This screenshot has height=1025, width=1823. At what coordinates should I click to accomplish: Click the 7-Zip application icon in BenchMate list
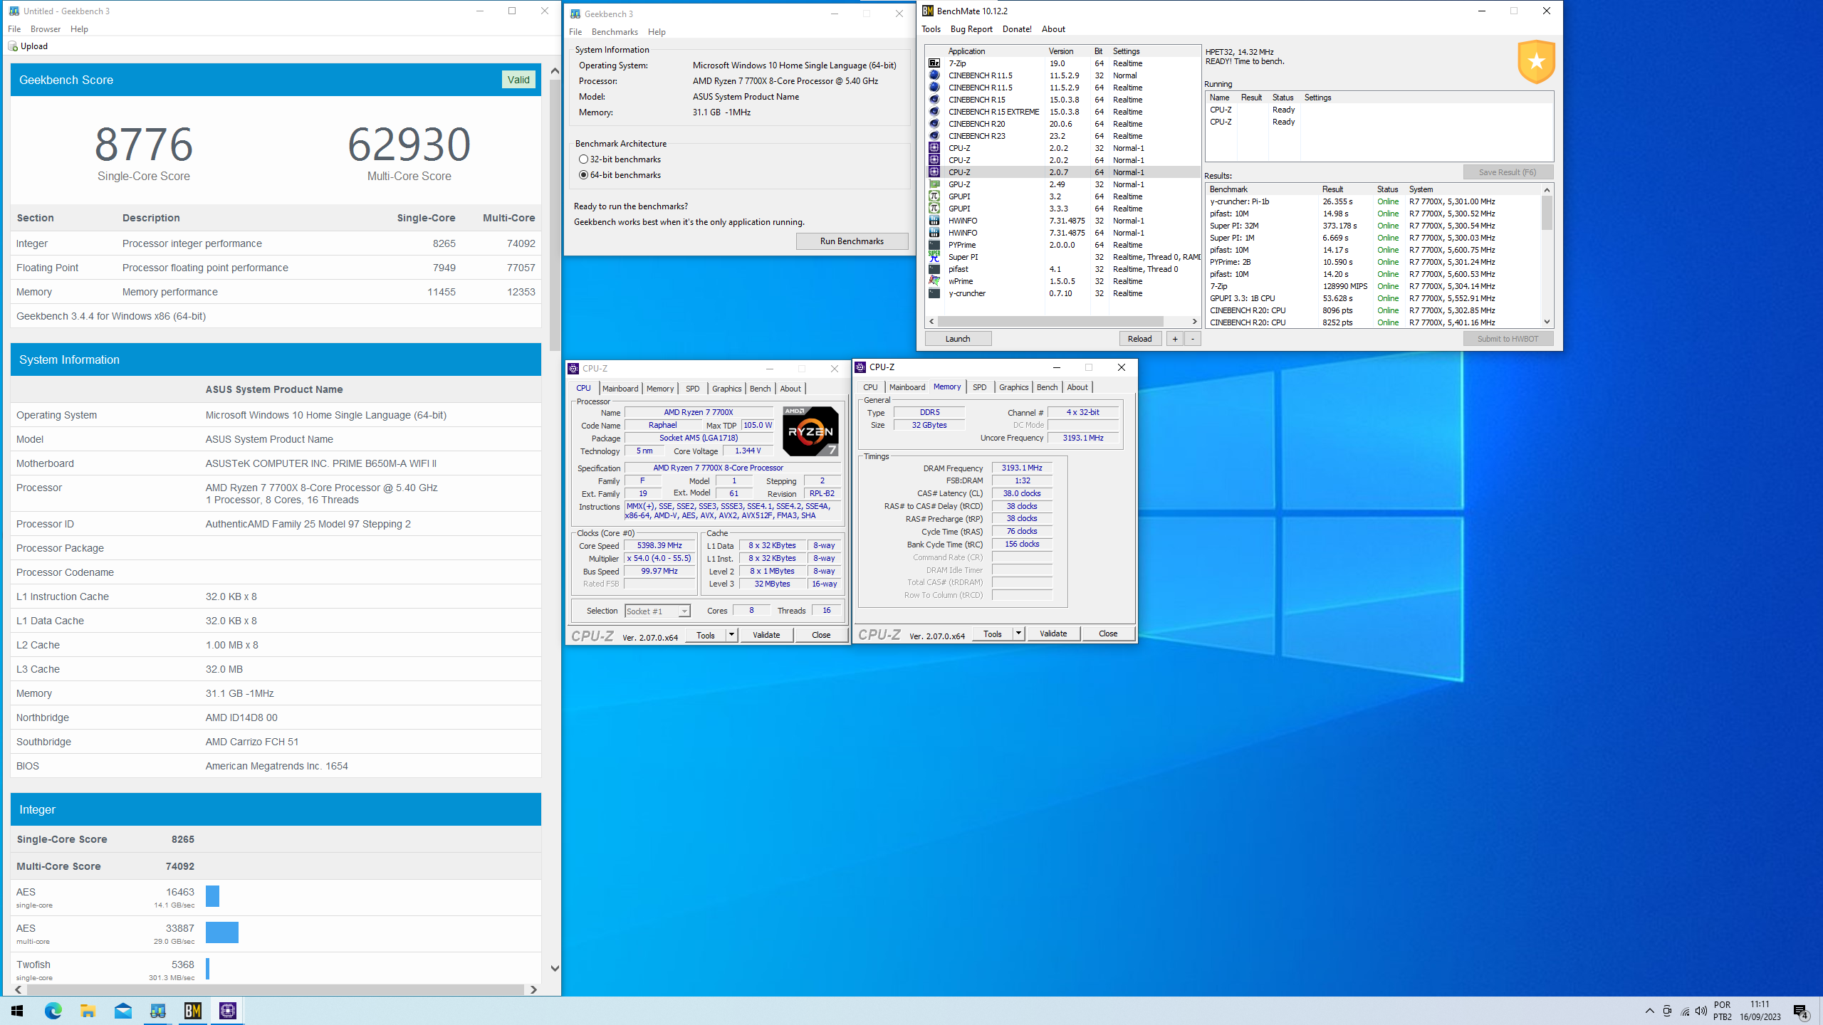click(x=934, y=63)
